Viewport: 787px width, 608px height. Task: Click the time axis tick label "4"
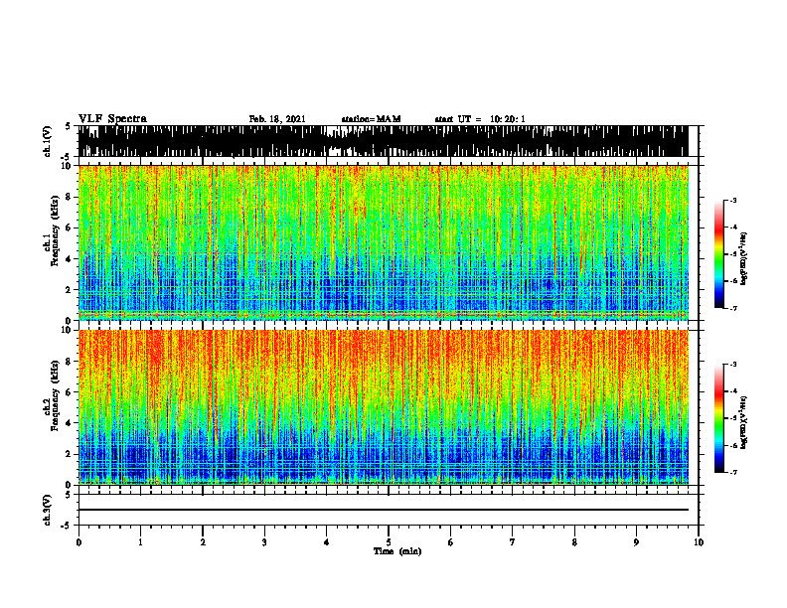coord(327,542)
